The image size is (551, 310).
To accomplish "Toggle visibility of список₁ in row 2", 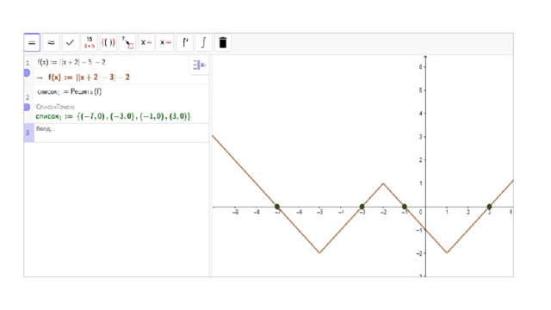I will 27,107.
